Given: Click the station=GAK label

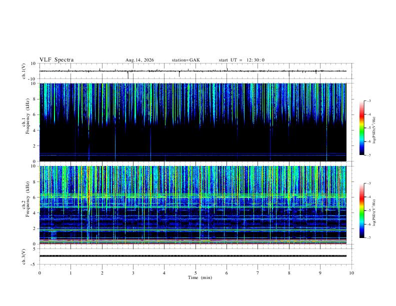Looking at the screenshot, I should 185,60.
